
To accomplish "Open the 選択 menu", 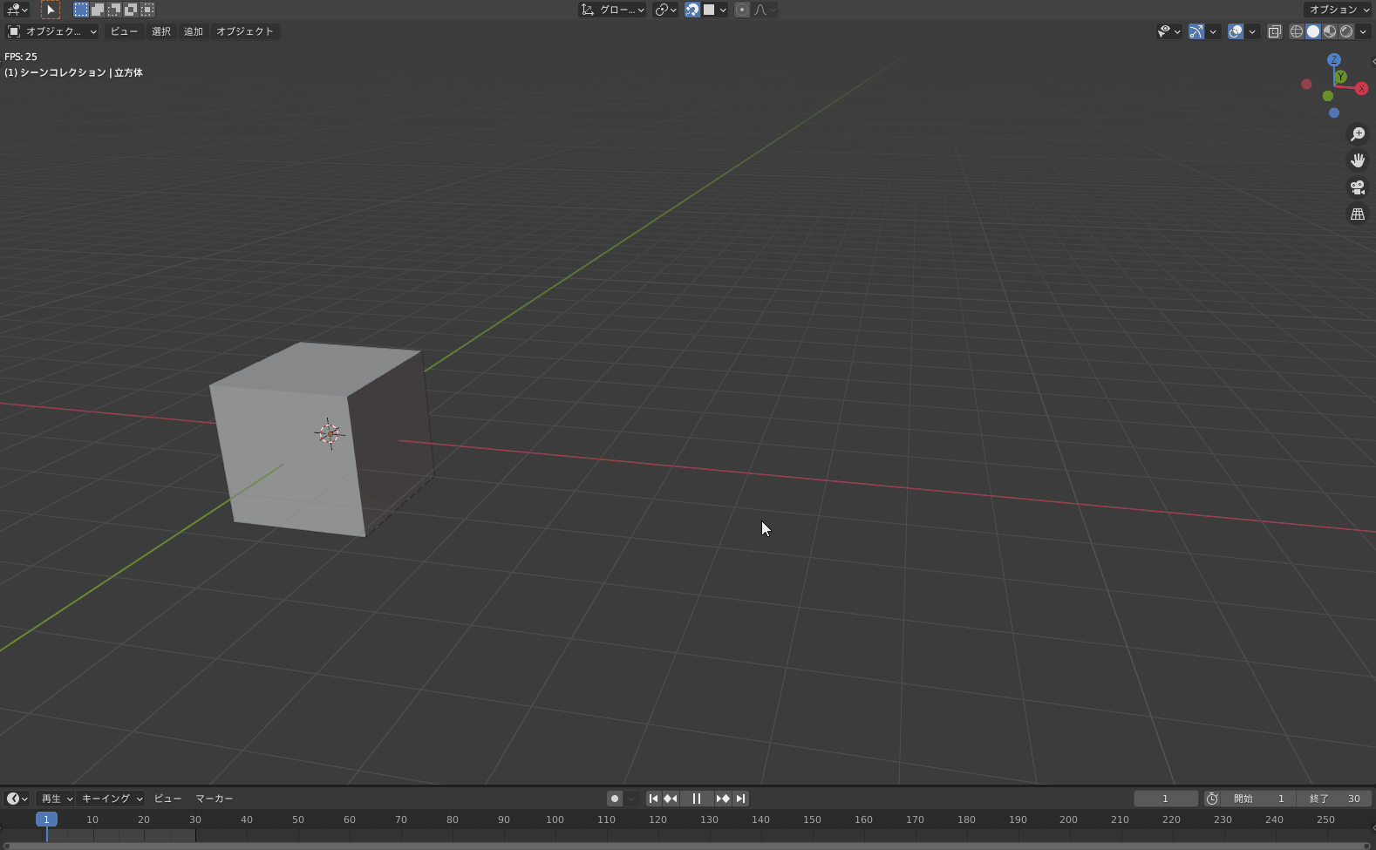I will click(161, 31).
